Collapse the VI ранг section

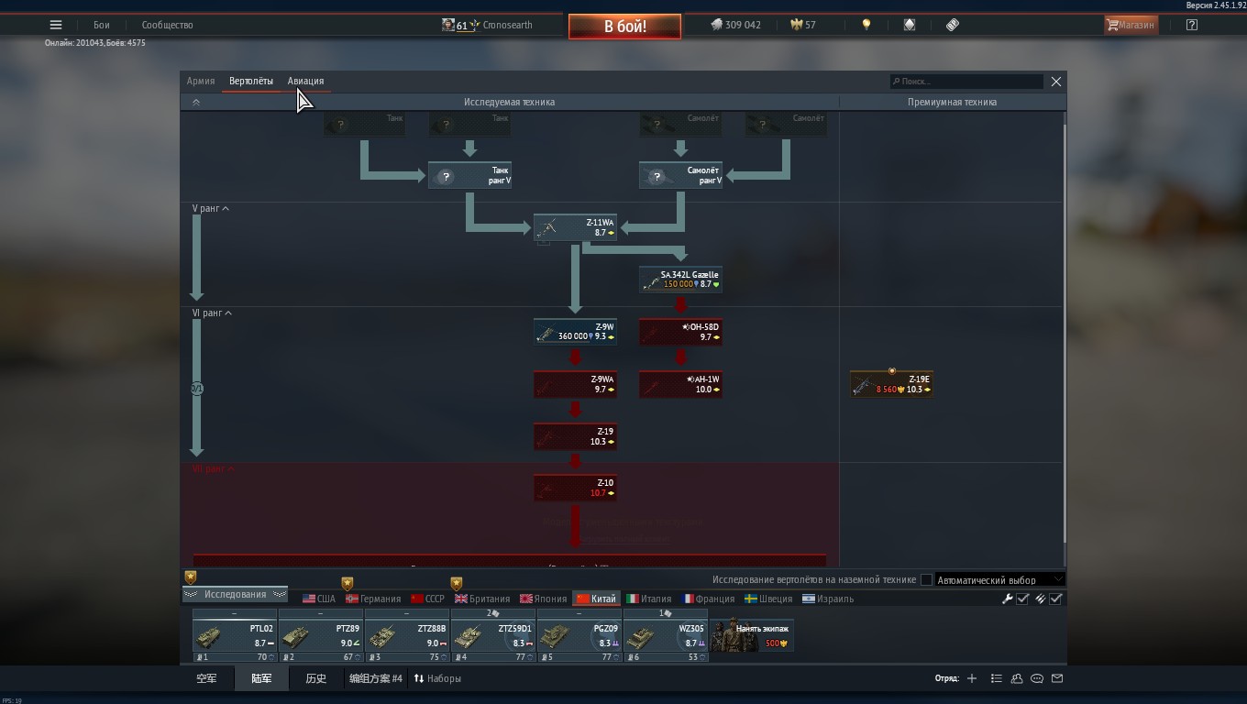(212, 313)
